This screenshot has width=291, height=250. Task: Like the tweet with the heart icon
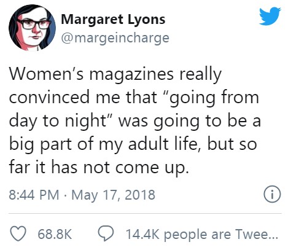coord(18,233)
